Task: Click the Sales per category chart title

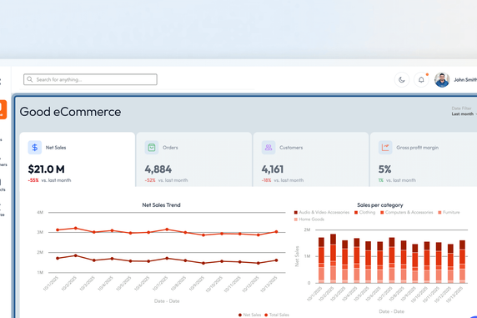Action: (x=380, y=205)
